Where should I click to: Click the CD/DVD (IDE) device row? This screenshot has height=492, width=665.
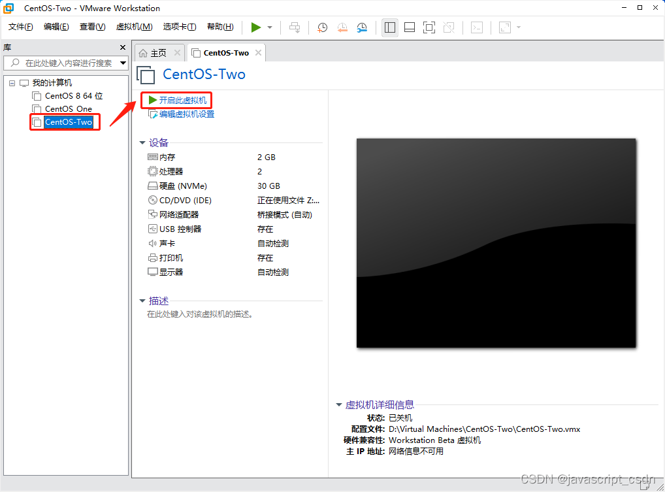(233, 200)
